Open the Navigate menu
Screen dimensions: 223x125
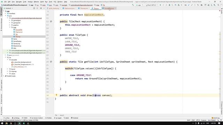coord(19,2)
